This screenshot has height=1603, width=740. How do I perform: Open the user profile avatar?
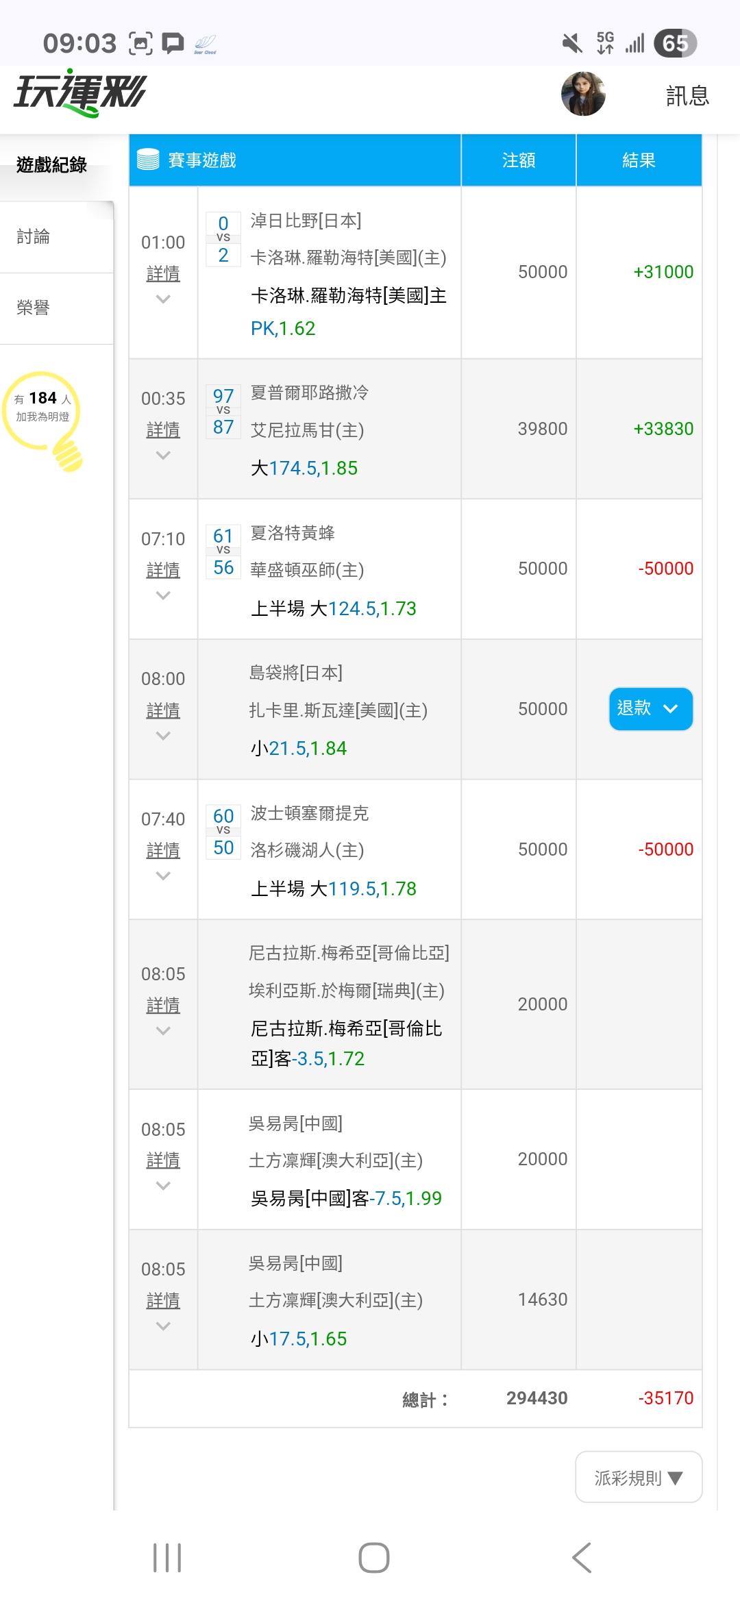point(583,94)
